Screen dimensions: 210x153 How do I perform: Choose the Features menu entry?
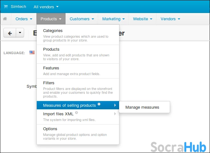click(51, 68)
